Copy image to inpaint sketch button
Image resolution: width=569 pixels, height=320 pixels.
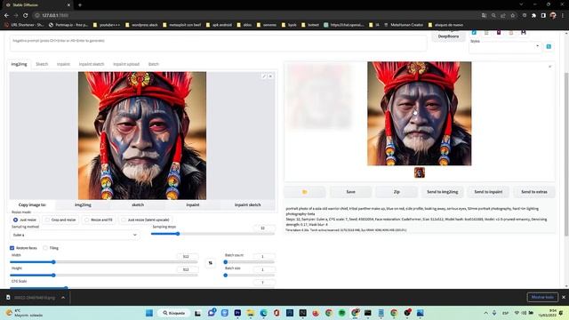247,205
